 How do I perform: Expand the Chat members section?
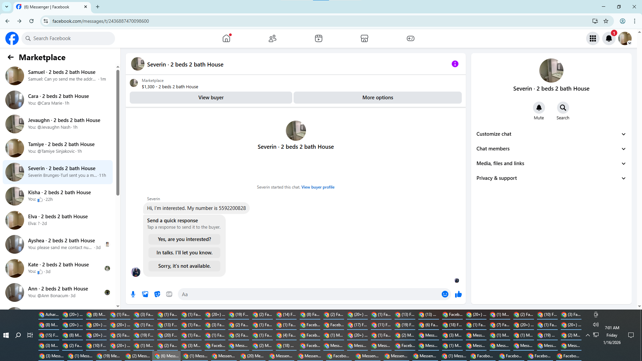click(x=551, y=149)
